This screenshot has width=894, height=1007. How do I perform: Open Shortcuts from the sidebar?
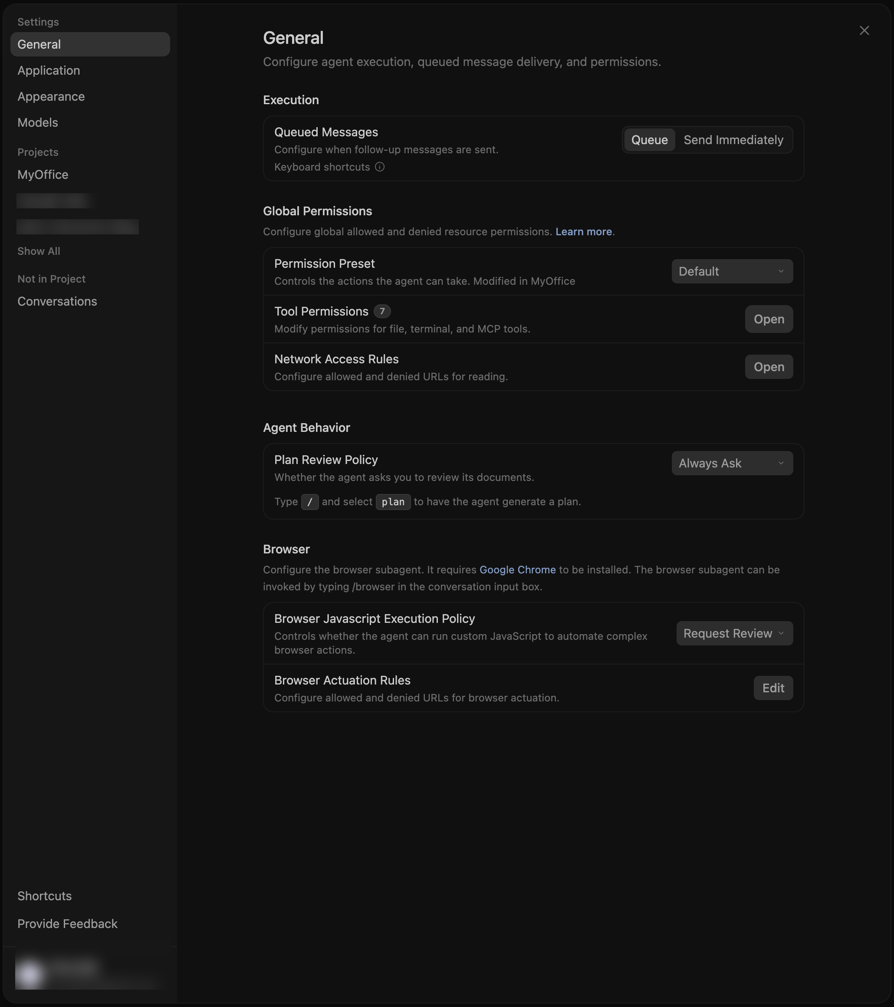point(45,896)
